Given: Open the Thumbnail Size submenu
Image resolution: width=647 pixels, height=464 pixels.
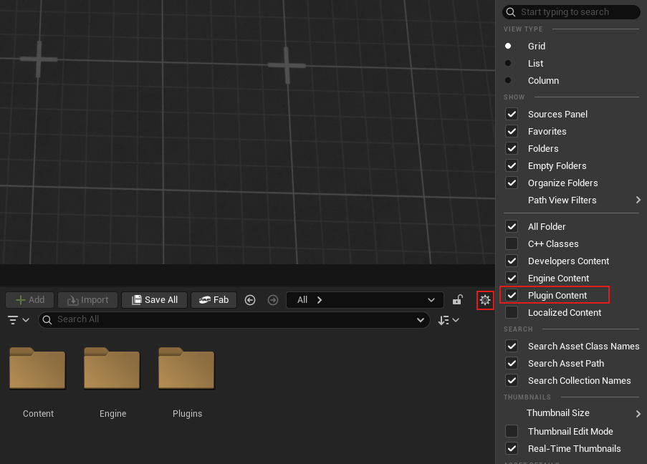Looking at the screenshot, I should (638, 413).
